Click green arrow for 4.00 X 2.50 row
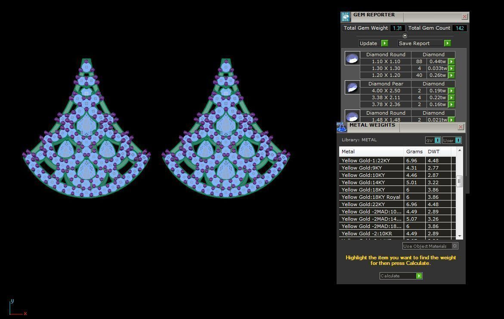The width and height of the screenshot is (504, 319). pyautogui.click(x=451, y=91)
